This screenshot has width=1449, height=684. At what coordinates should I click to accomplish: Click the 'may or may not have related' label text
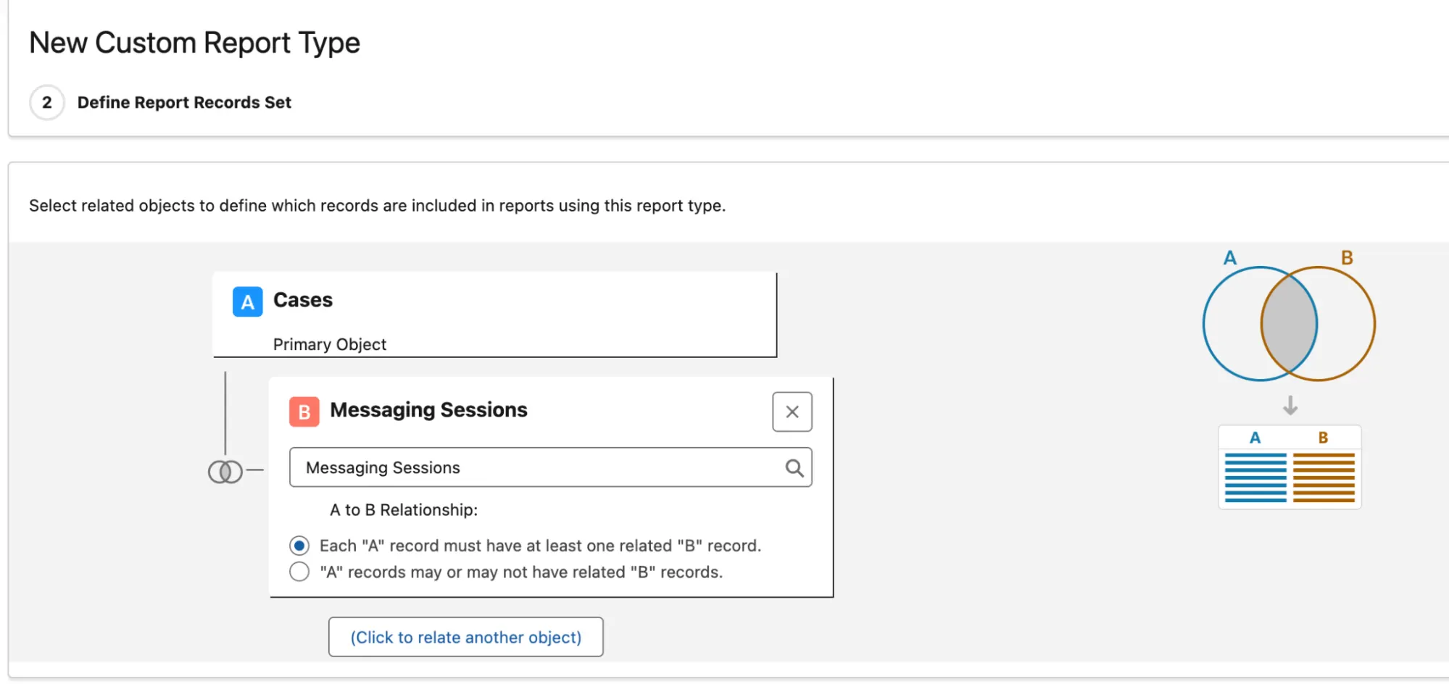click(x=521, y=572)
